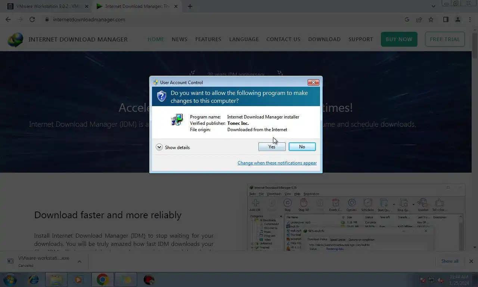
Task: Expand Show details in the UAC dialog
Action: 173,147
